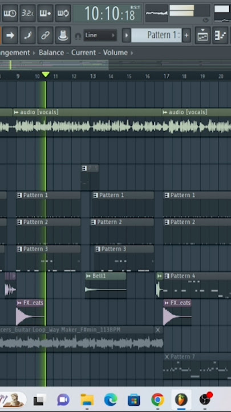
Task: Open Microsoft Store from taskbar
Action: (134, 400)
